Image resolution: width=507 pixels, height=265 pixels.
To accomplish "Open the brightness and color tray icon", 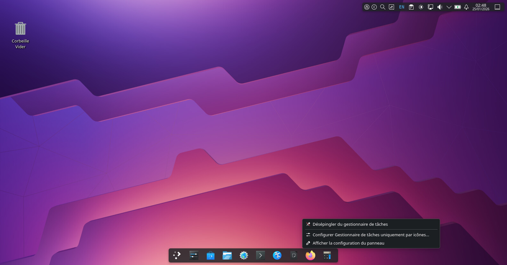I will 421,7.
